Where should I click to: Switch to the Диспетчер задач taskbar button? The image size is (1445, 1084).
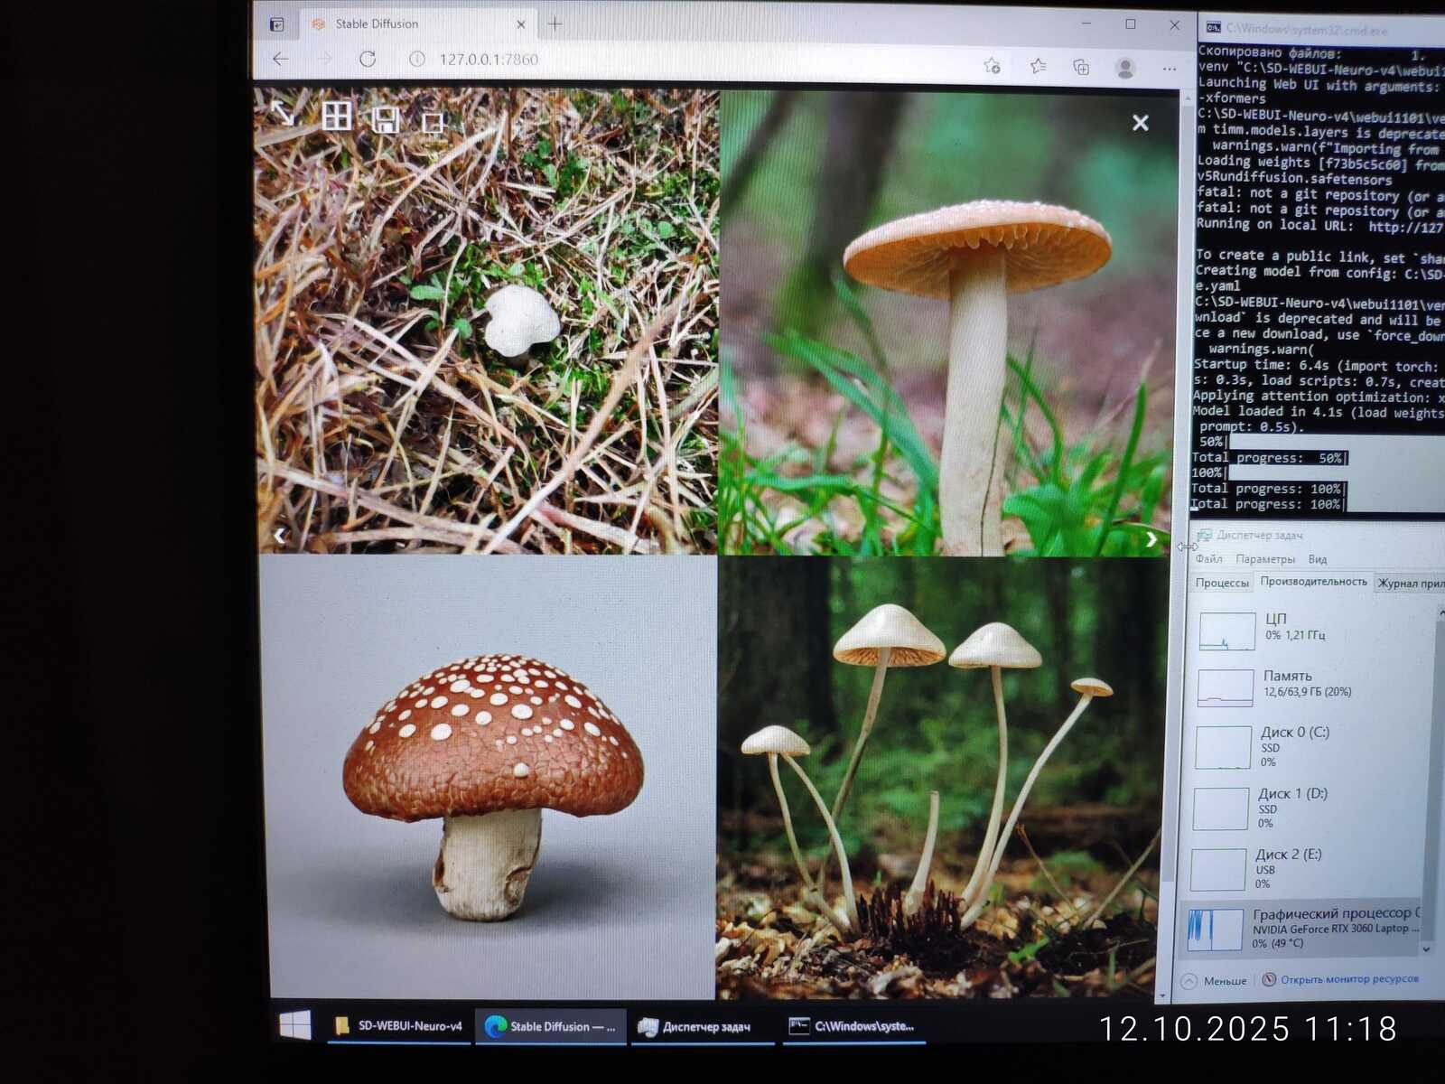[x=703, y=1027]
